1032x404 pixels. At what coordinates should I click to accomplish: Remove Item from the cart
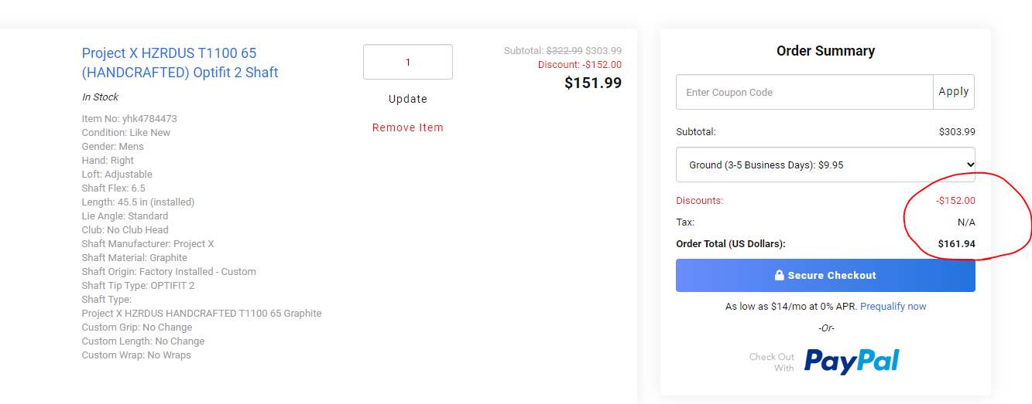point(408,127)
